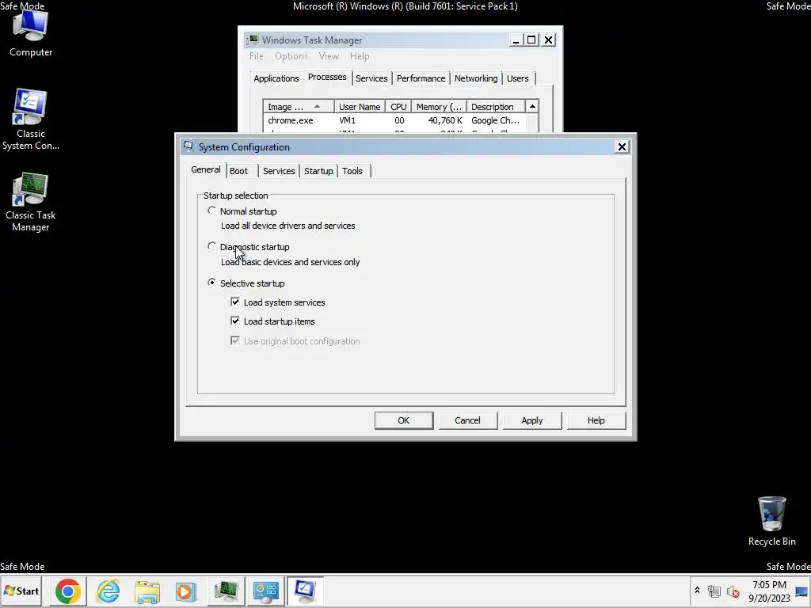The width and height of the screenshot is (811, 608).
Task: Click the Cancel button
Action: click(x=467, y=420)
